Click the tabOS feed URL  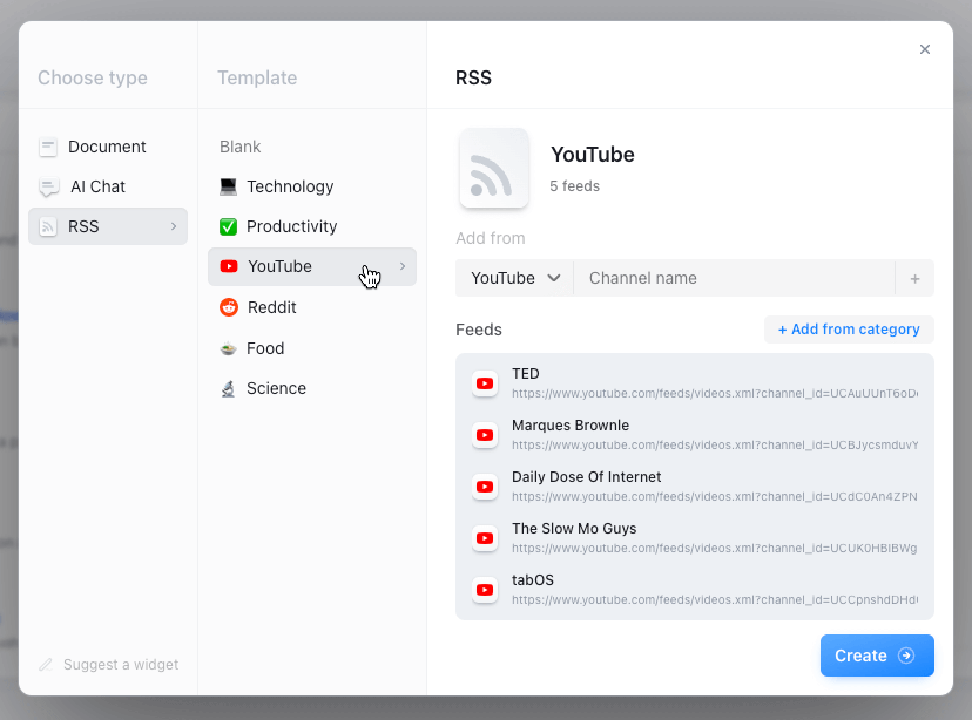[x=715, y=600]
